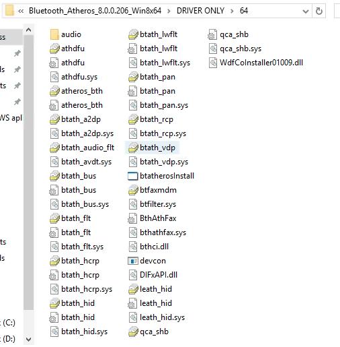Select the (D:) drive in navigation pane
The image size is (340, 347).
tap(8, 339)
